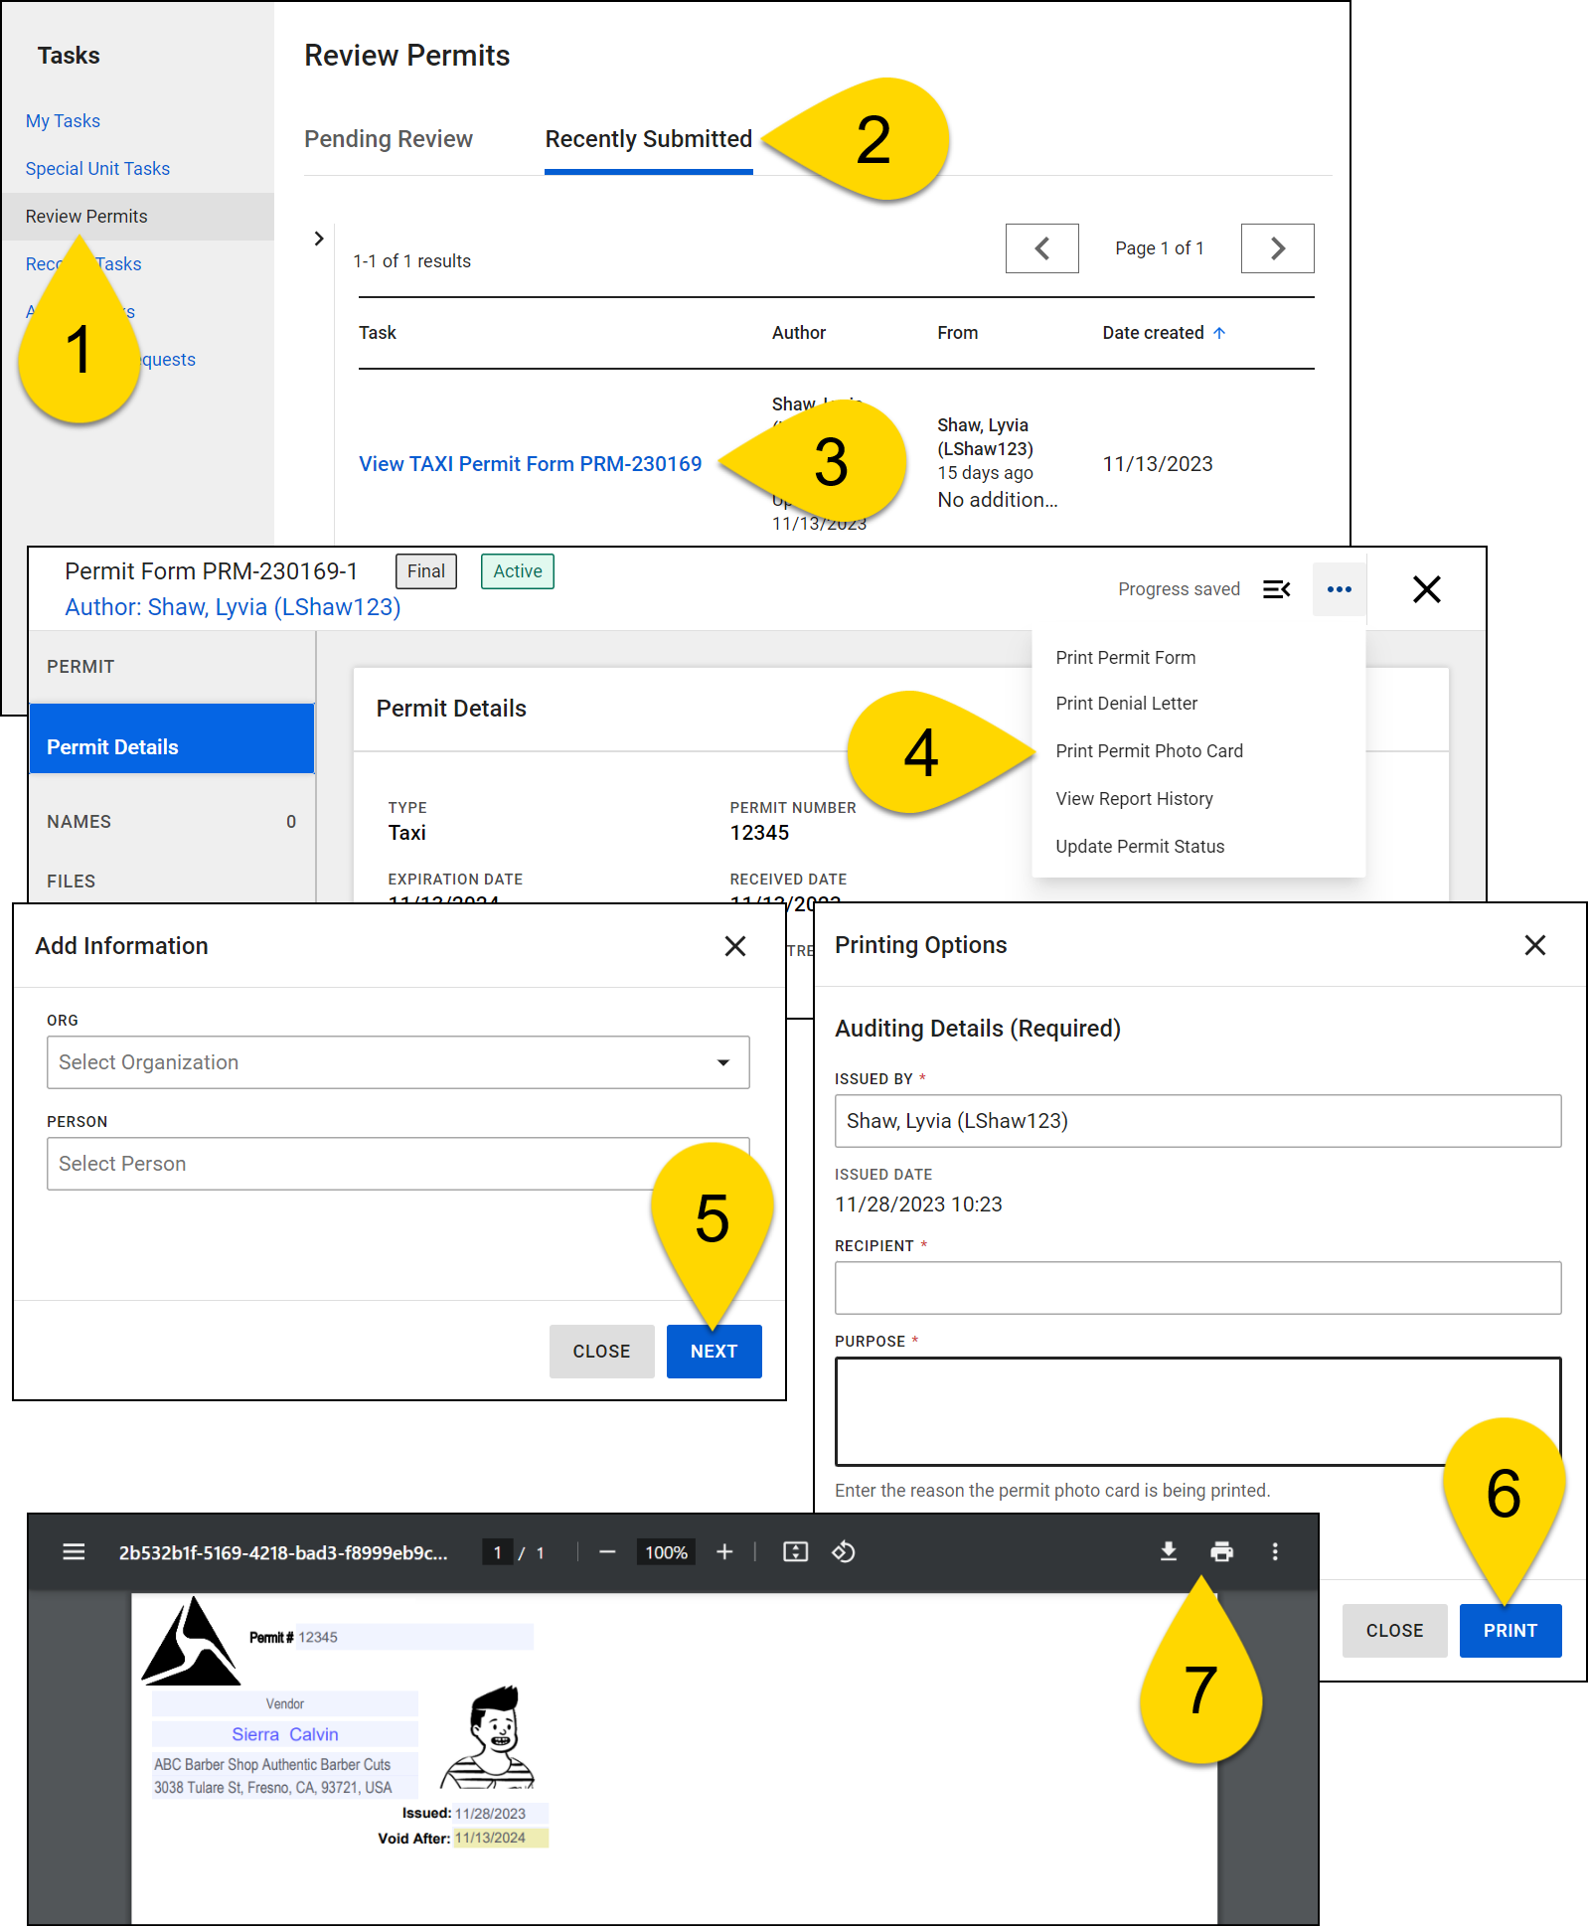Zoom in on the PDF with plus icon

click(724, 1551)
